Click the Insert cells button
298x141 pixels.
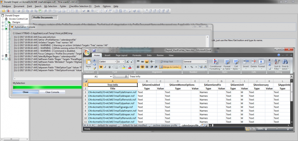pyautogui.click(x=246, y=64)
